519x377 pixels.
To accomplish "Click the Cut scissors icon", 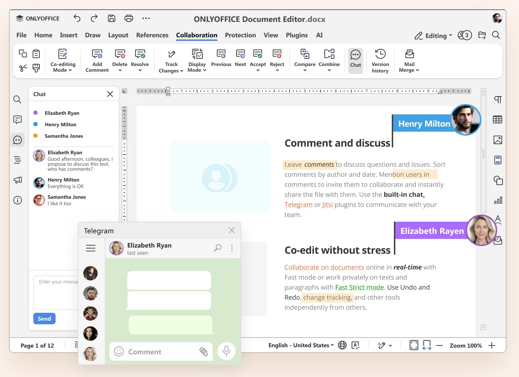I will click(x=23, y=68).
